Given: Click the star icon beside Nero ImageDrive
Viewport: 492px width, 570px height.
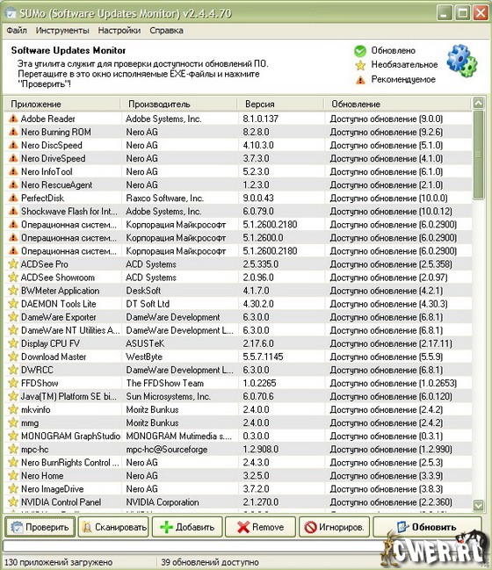Looking at the screenshot, I should pos(13,489).
